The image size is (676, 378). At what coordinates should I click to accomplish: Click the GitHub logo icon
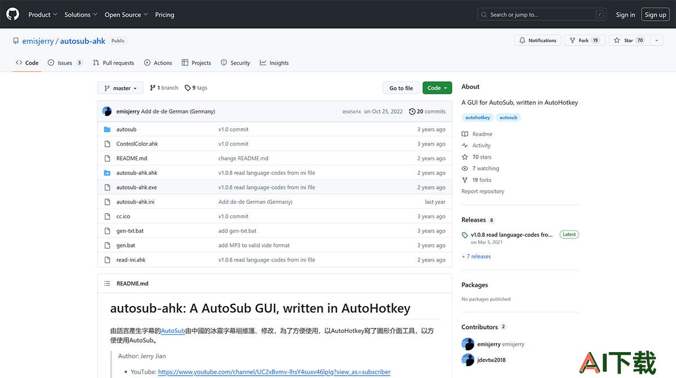point(12,14)
